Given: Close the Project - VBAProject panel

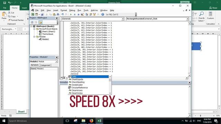Looking at the screenshot, I should (x=57, y=18).
